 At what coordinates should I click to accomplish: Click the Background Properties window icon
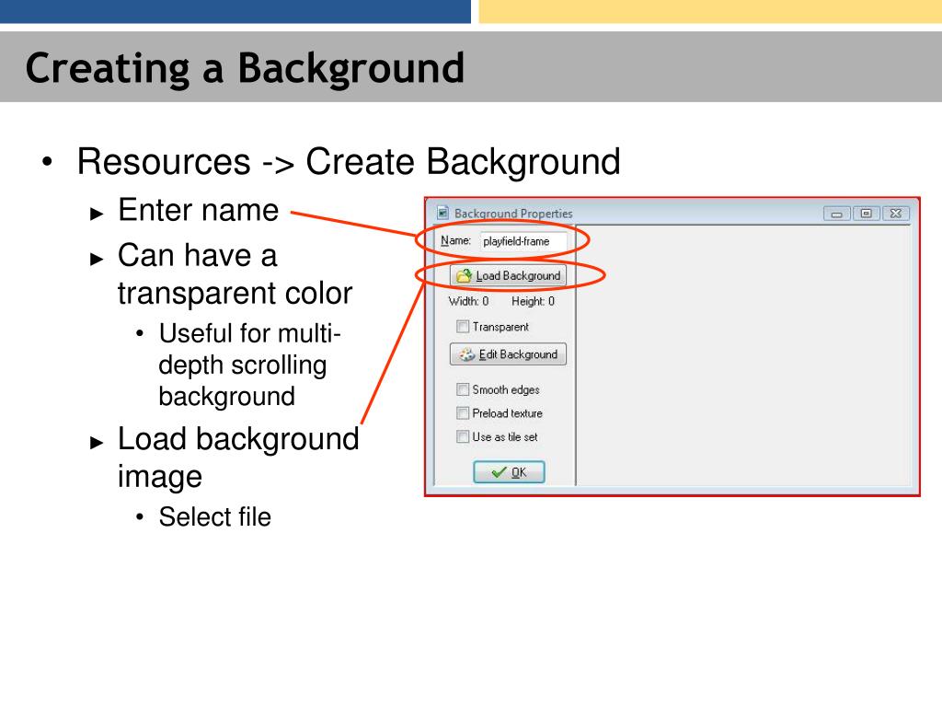pos(443,213)
